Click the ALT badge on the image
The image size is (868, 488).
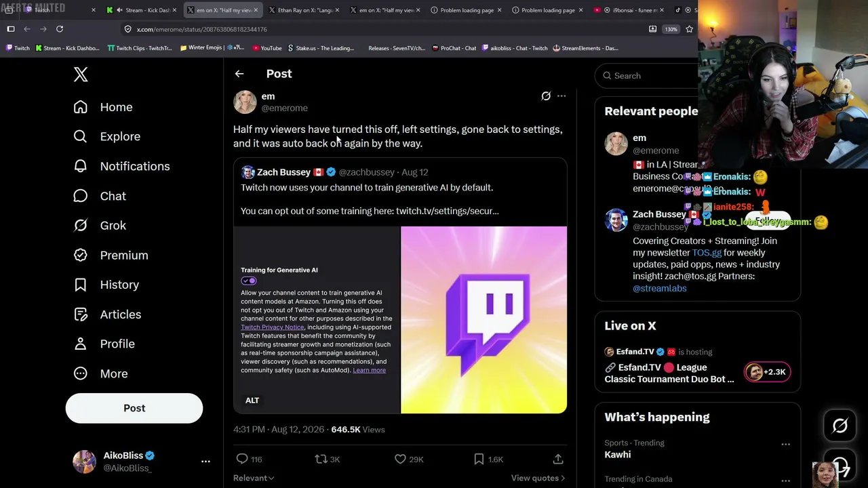click(x=252, y=401)
